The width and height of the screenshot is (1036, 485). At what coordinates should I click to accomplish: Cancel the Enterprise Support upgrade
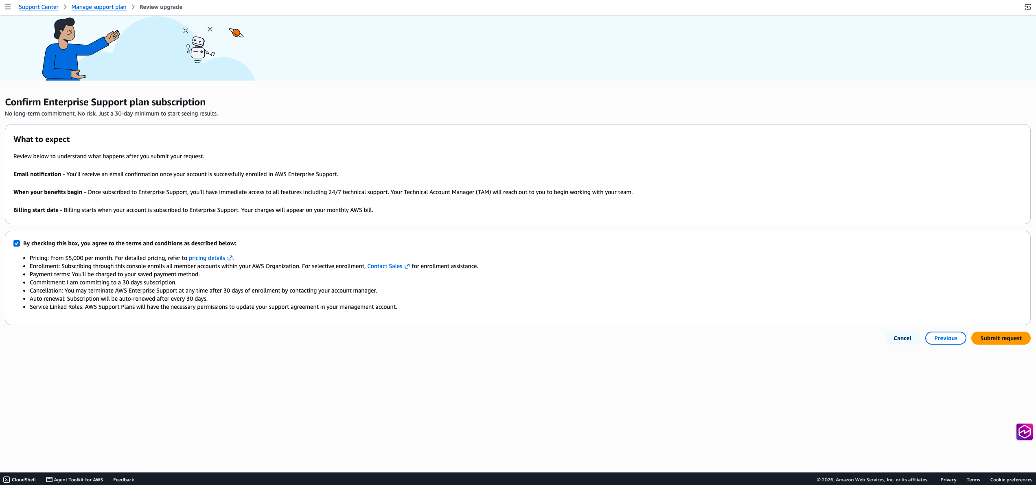[902, 338]
